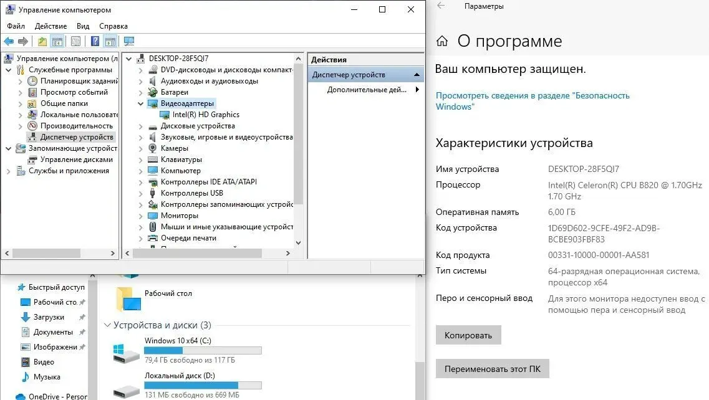Collapse the Видеоадаптеры tree node
Screen dimensions: 709x400
point(140,103)
